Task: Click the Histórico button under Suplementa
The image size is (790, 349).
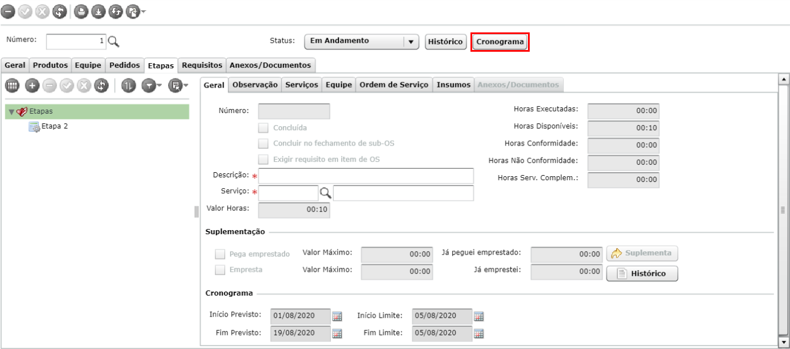Action: pos(642,273)
